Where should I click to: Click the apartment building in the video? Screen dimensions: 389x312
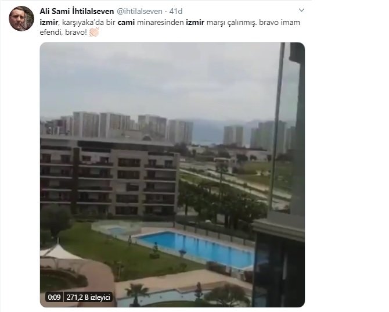[109, 176]
